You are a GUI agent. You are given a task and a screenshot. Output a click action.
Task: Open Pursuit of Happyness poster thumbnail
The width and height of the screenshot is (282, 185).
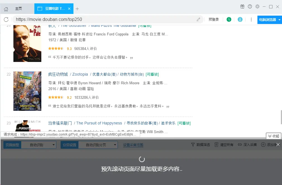[x=27, y=126]
